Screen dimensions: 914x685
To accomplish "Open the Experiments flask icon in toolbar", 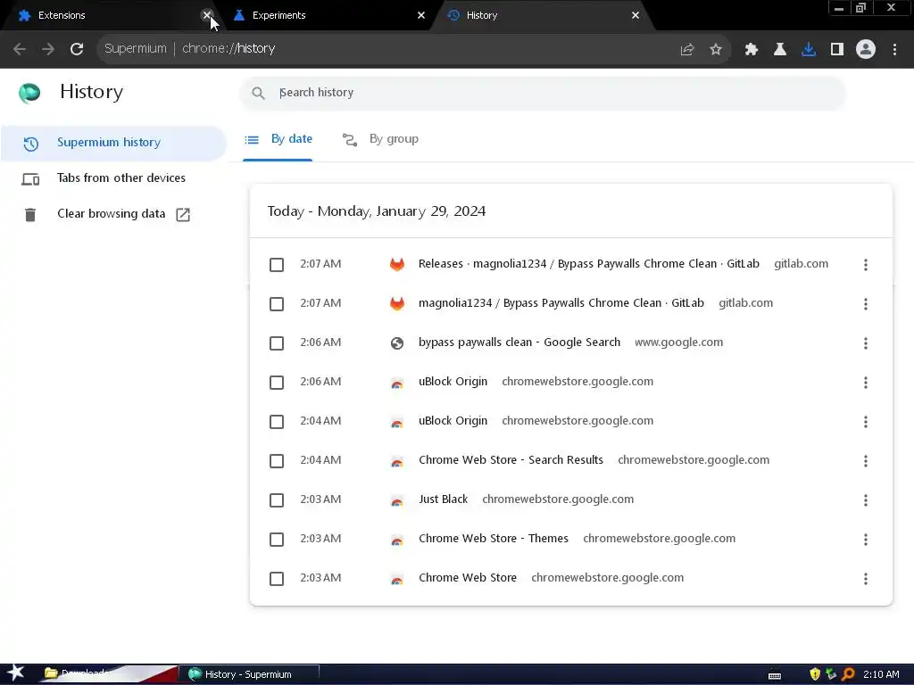I will 780,50.
